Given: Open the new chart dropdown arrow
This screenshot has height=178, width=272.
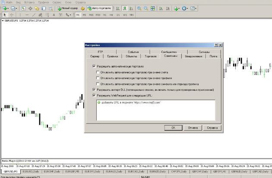Looking at the screenshot, I should point(9,8).
